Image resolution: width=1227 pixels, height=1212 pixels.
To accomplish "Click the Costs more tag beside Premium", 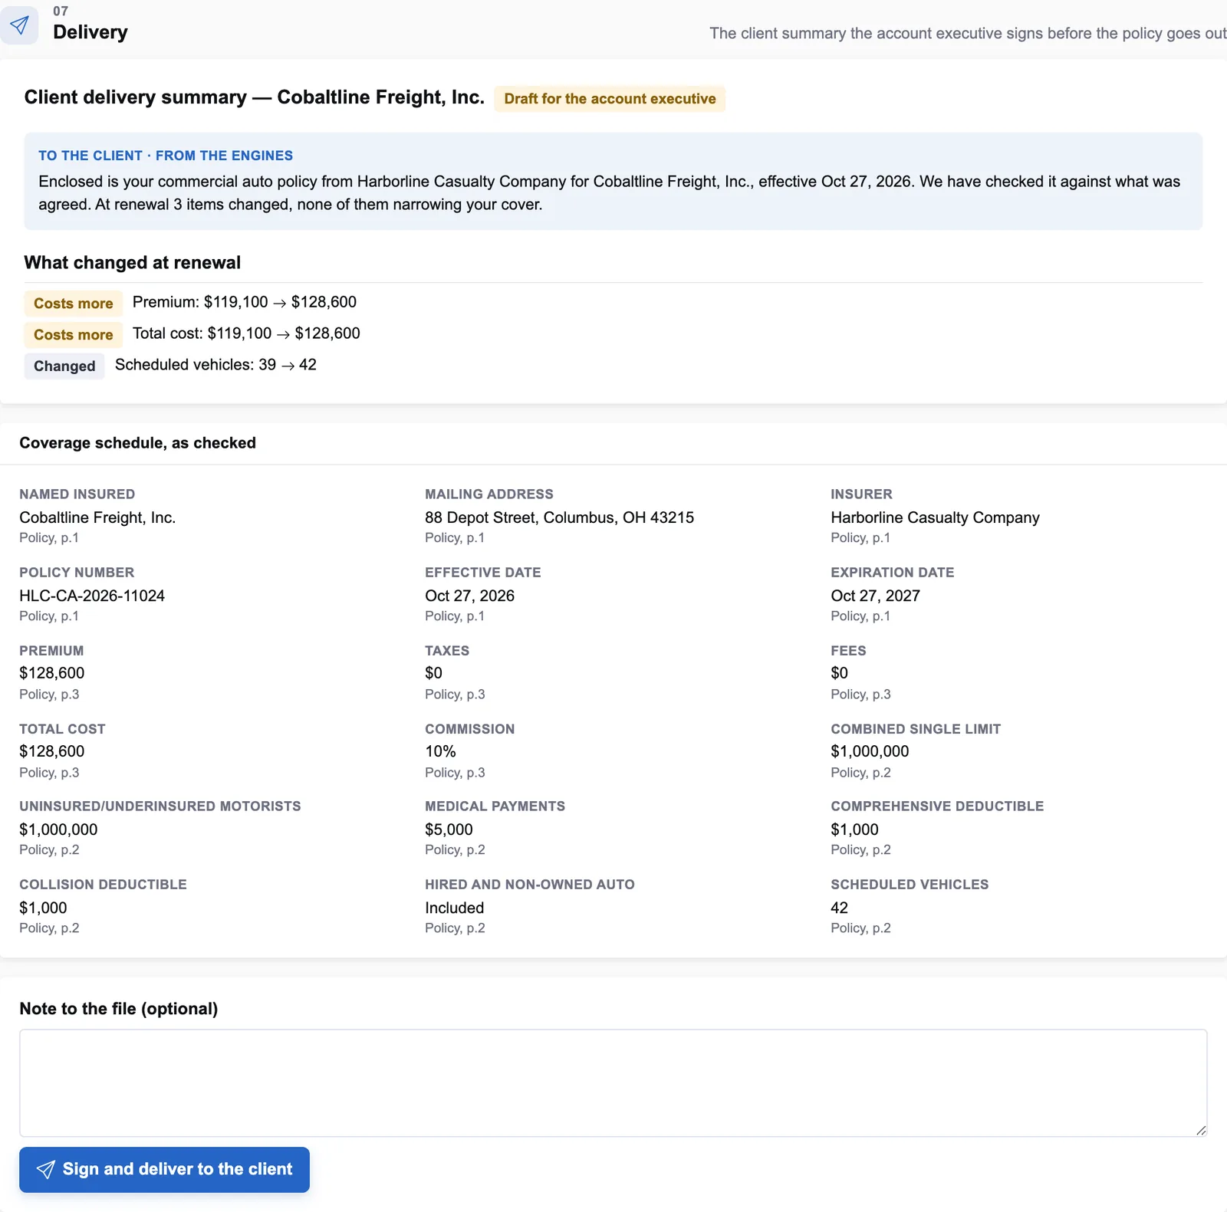I will coord(73,304).
